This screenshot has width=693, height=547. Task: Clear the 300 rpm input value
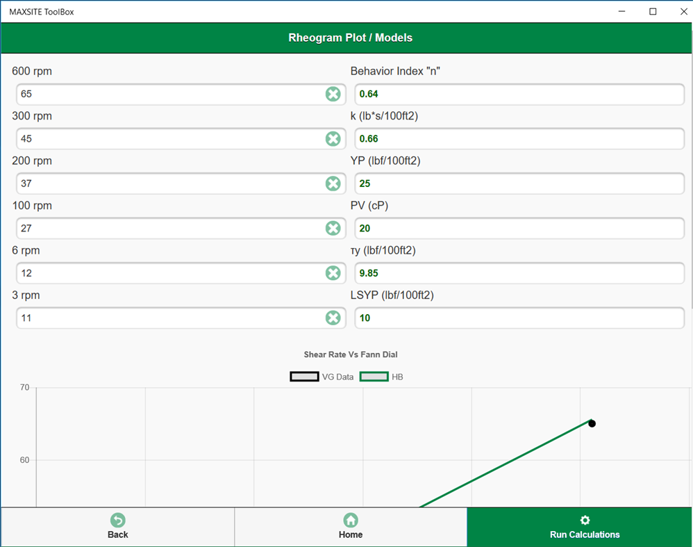click(333, 138)
